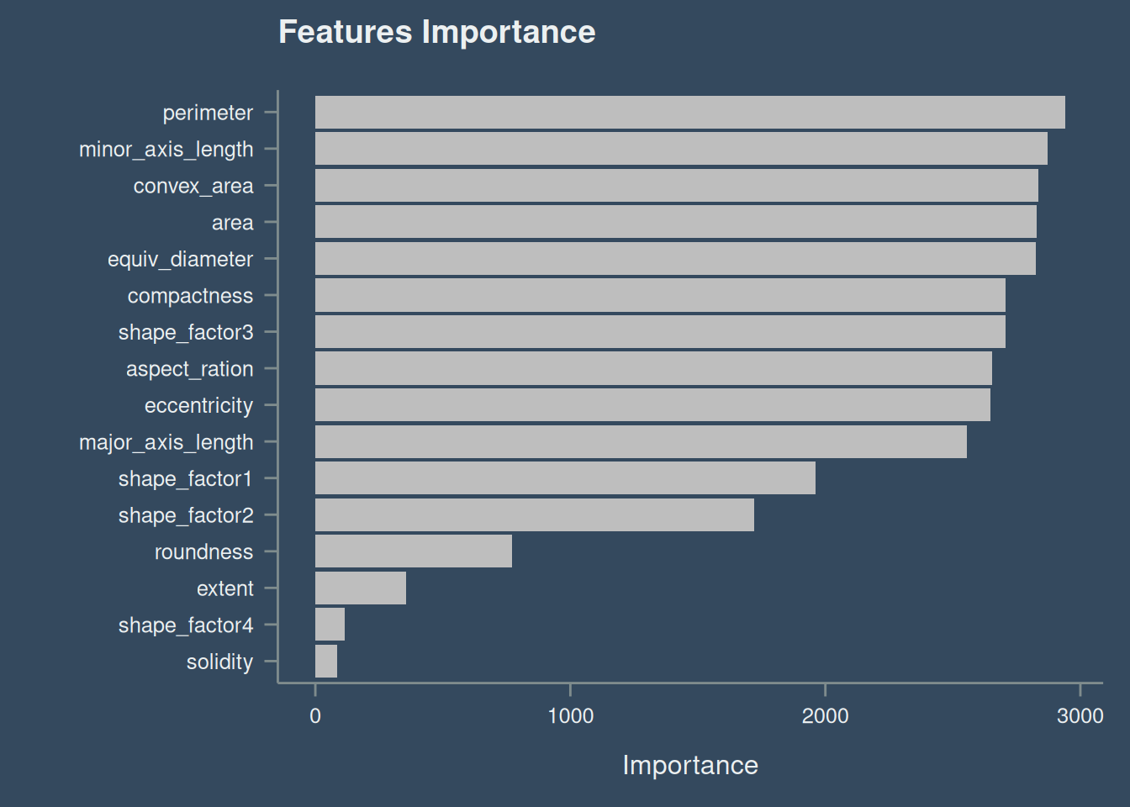Image resolution: width=1130 pixels, height=807 pixels.
Task: Click the convex_area bar
Action: point(677,186)
